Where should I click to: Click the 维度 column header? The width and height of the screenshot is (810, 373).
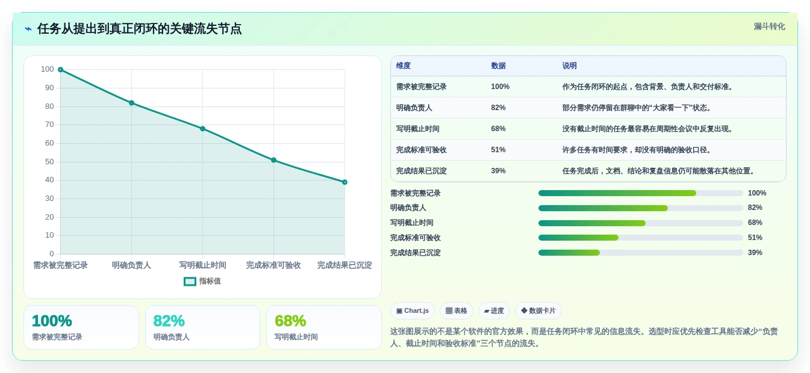(x=403, y=66)
